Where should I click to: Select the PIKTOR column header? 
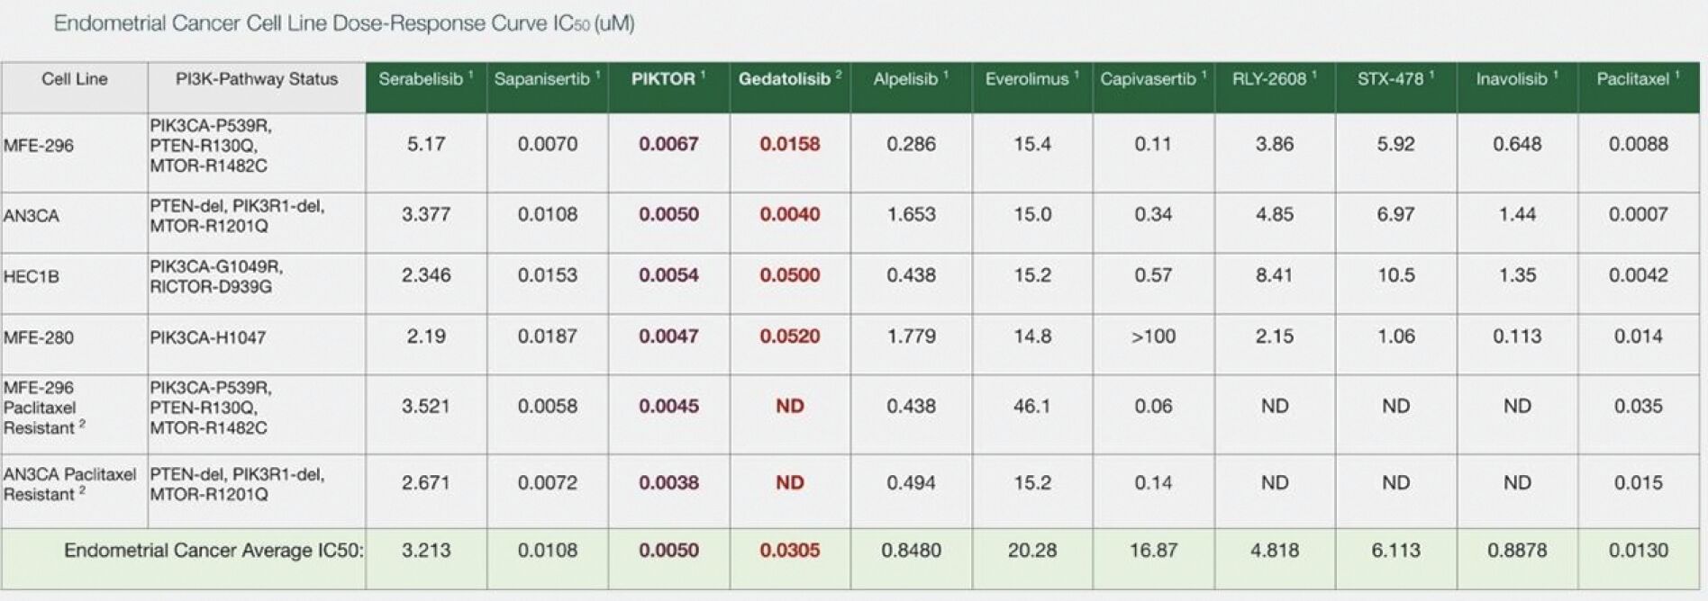click(668, 87)
